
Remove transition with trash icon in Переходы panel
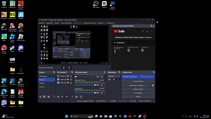[114, 79]
